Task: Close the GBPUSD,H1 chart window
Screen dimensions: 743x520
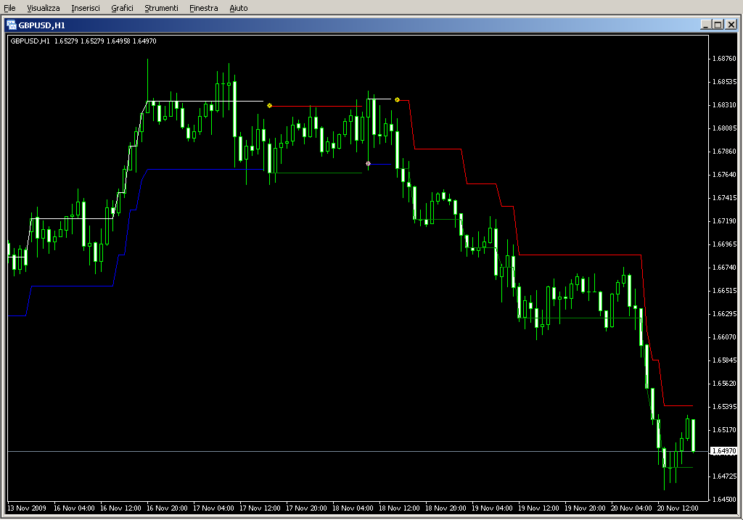Action: [x=731, y=25]
